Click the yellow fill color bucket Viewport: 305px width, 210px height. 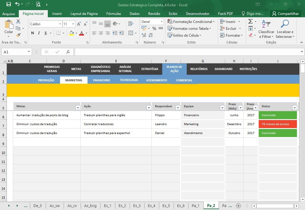(x=71, y=33)
